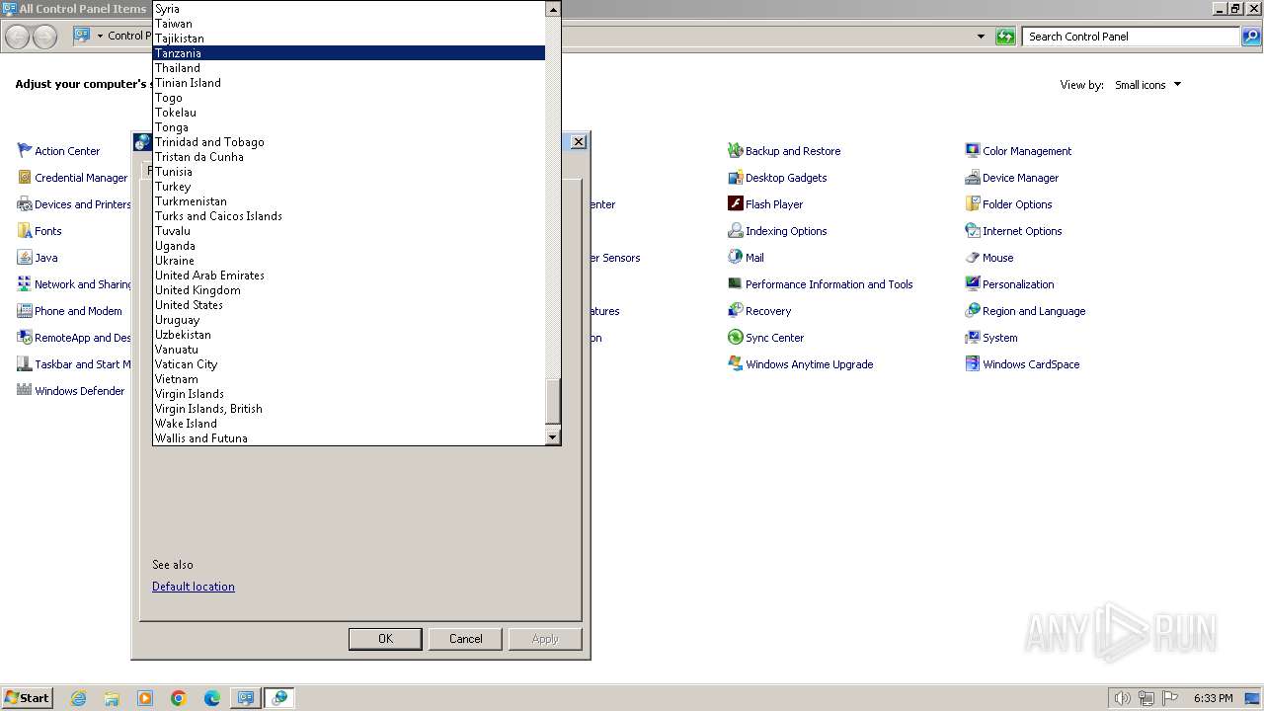Viewport: 1264px width, 711px height.
Task: Click the list scrollbar down arrow
Action: click(x=553, y=436)
